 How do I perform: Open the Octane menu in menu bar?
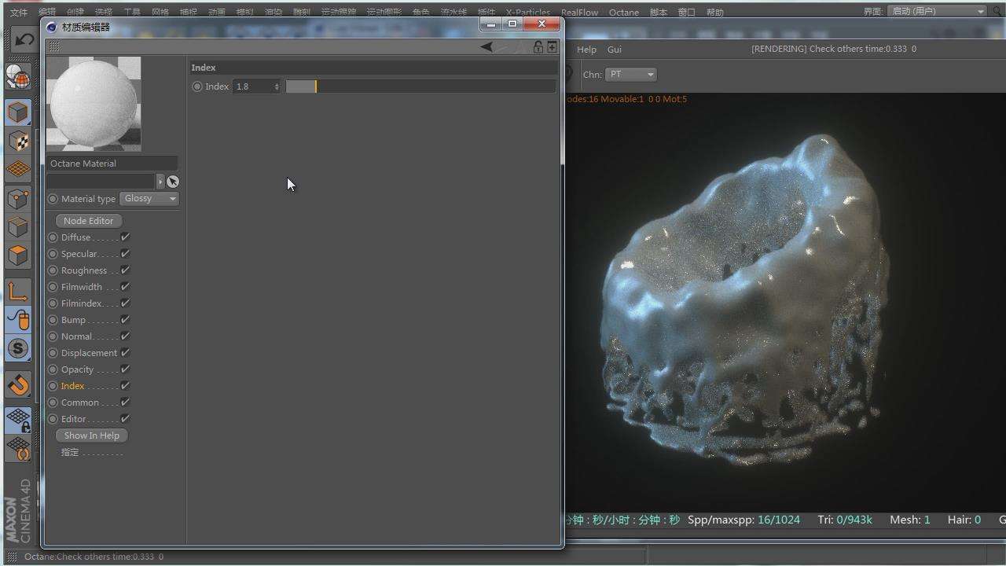click(623, 13)
